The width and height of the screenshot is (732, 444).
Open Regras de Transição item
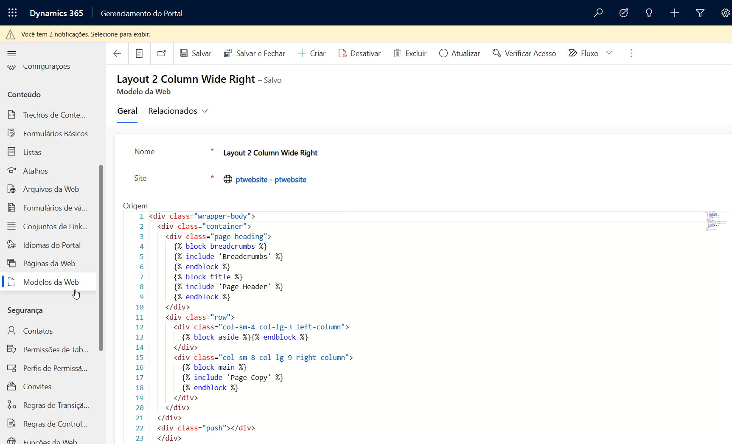(x=48, y=405)
